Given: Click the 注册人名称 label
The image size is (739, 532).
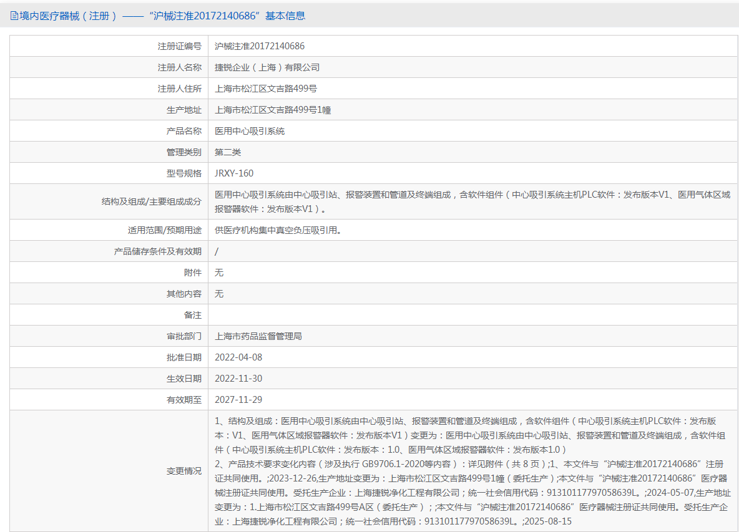Looking at the screenshot, I should (x=180, y=67).
